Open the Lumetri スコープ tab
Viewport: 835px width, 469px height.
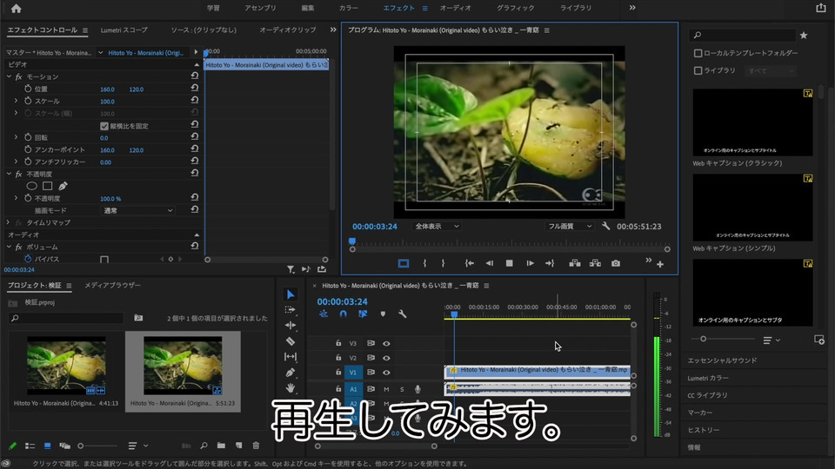pyautogui.click(x=124, y=30)
